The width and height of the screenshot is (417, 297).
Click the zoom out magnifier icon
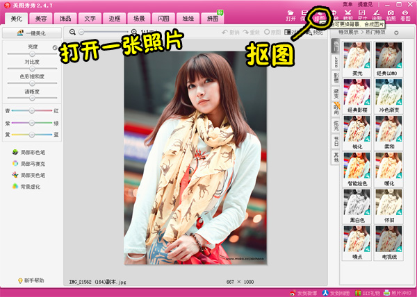coord(73,32)
